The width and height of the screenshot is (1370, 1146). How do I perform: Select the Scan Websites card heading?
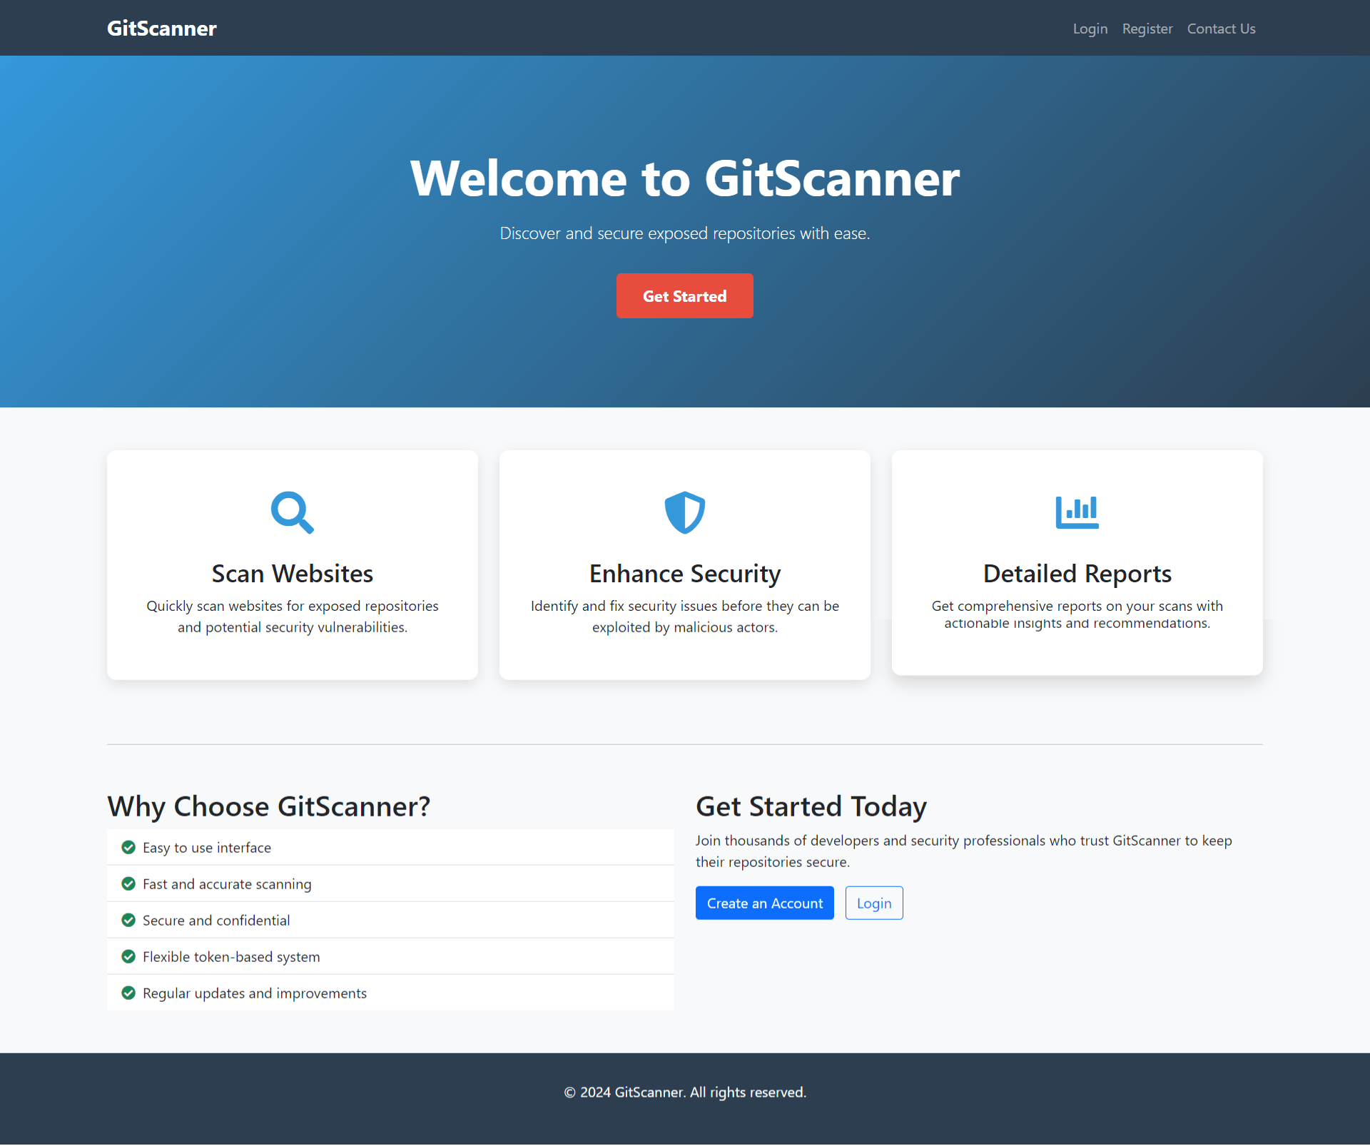(x=293, y=574)
